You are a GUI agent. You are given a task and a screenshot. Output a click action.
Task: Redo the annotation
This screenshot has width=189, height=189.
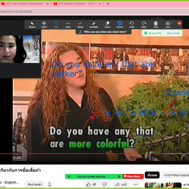point(144,25)
